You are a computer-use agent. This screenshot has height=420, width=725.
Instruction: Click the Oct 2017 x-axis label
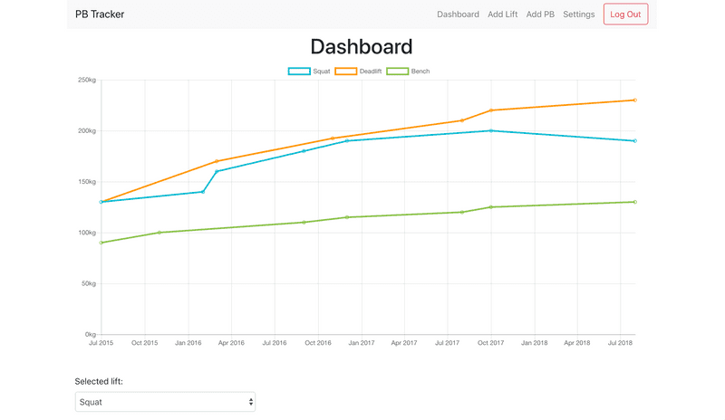[490, 343]
